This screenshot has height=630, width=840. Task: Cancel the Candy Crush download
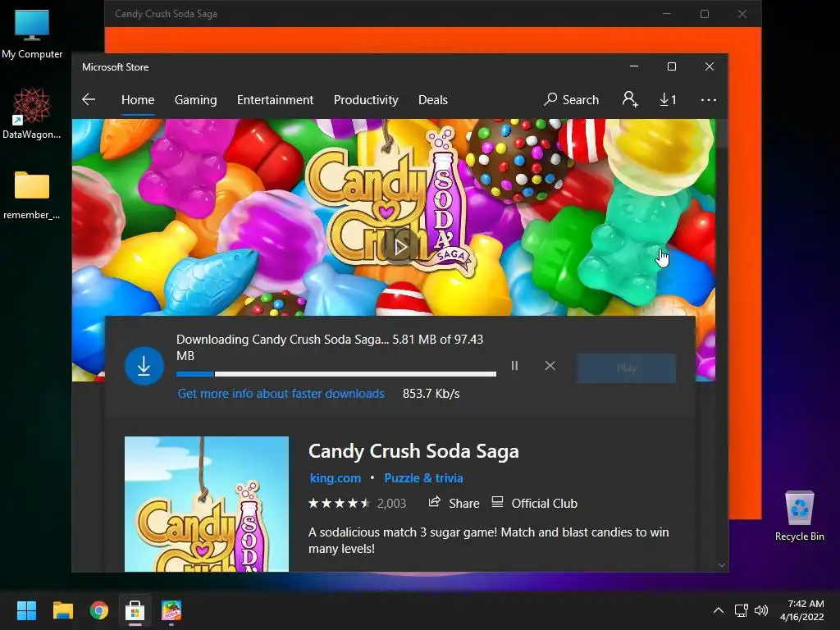(550, 366)
